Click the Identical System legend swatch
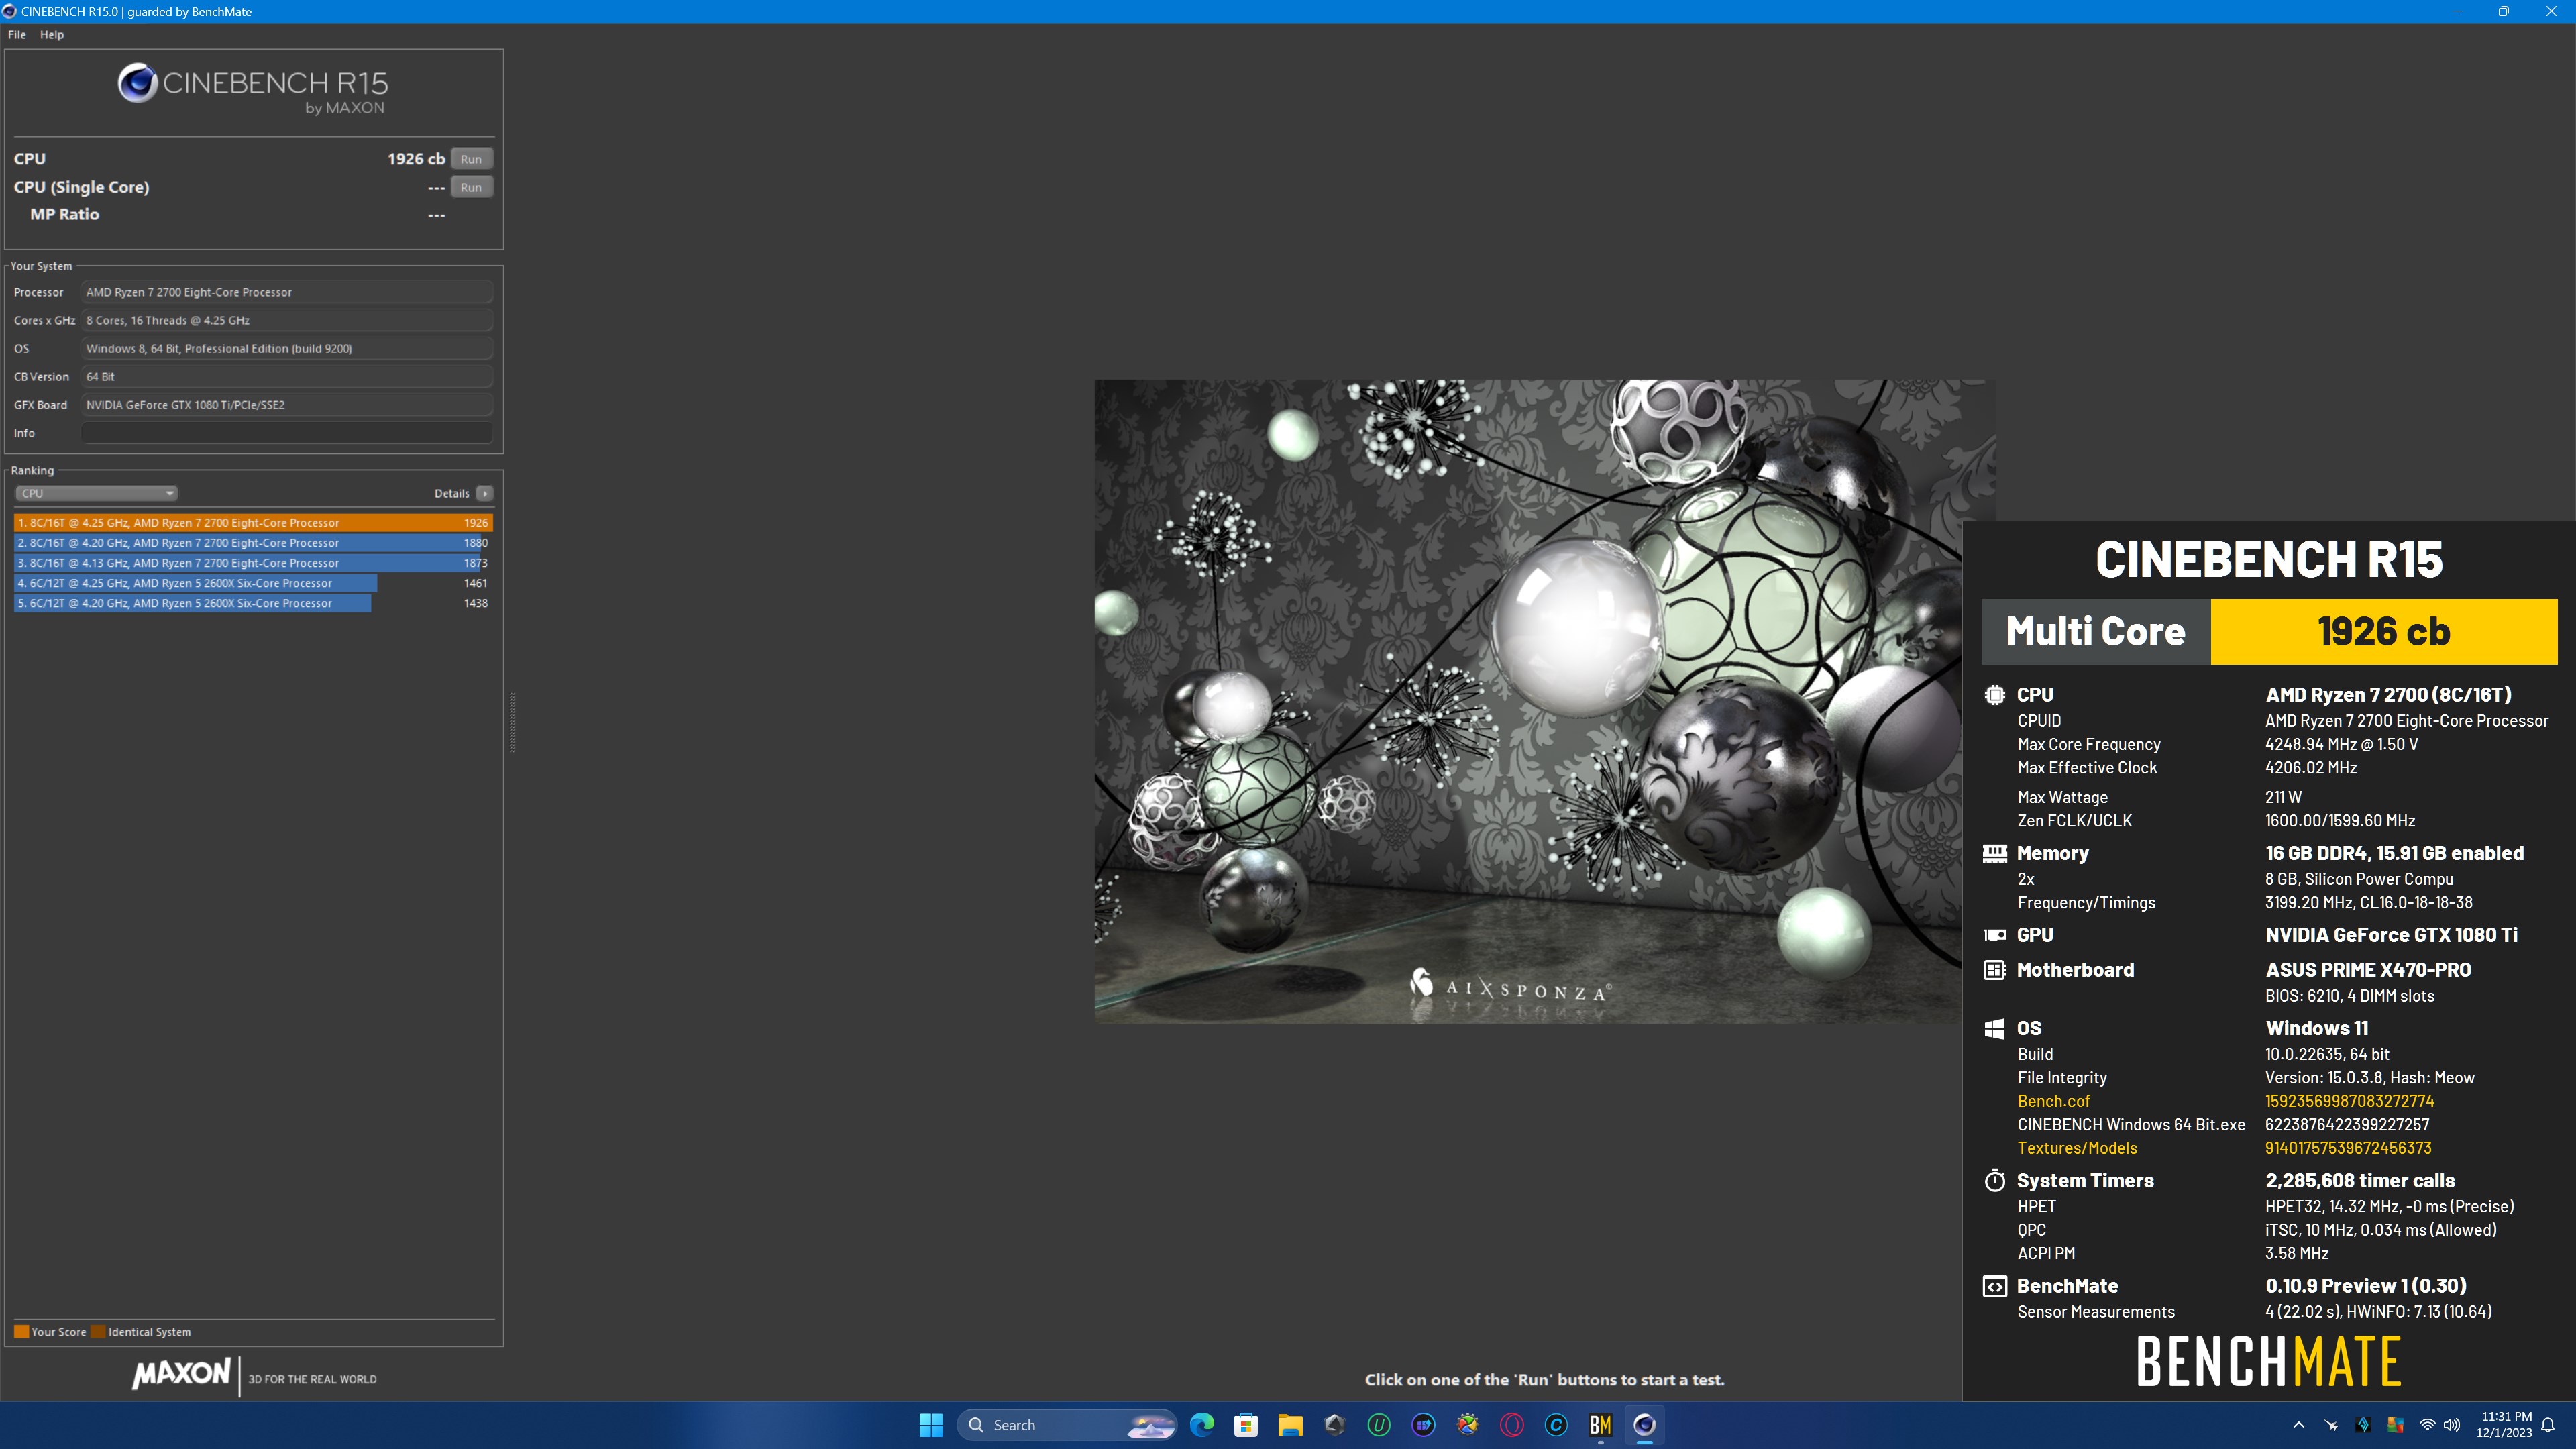Viewport: 2576px width, 1449px height. (98, 1332)
